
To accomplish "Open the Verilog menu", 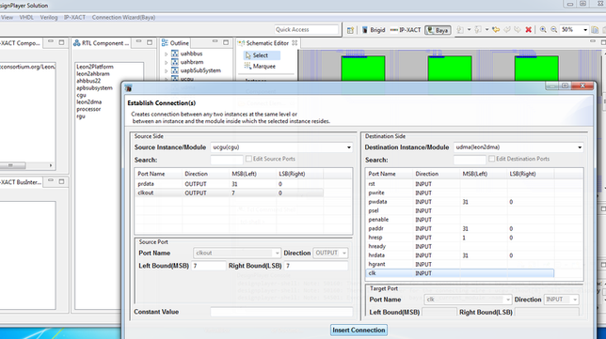I will click(x=49, y=17).
